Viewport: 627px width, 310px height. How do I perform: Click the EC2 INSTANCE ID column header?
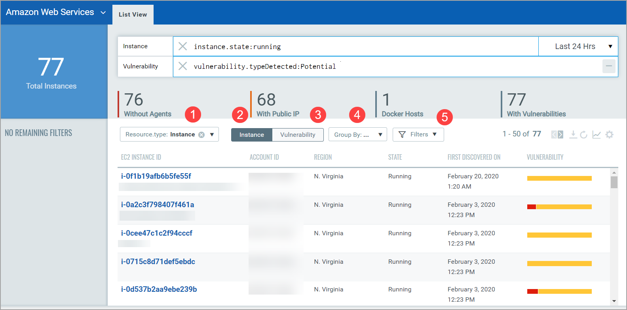[x=141, y=157]
